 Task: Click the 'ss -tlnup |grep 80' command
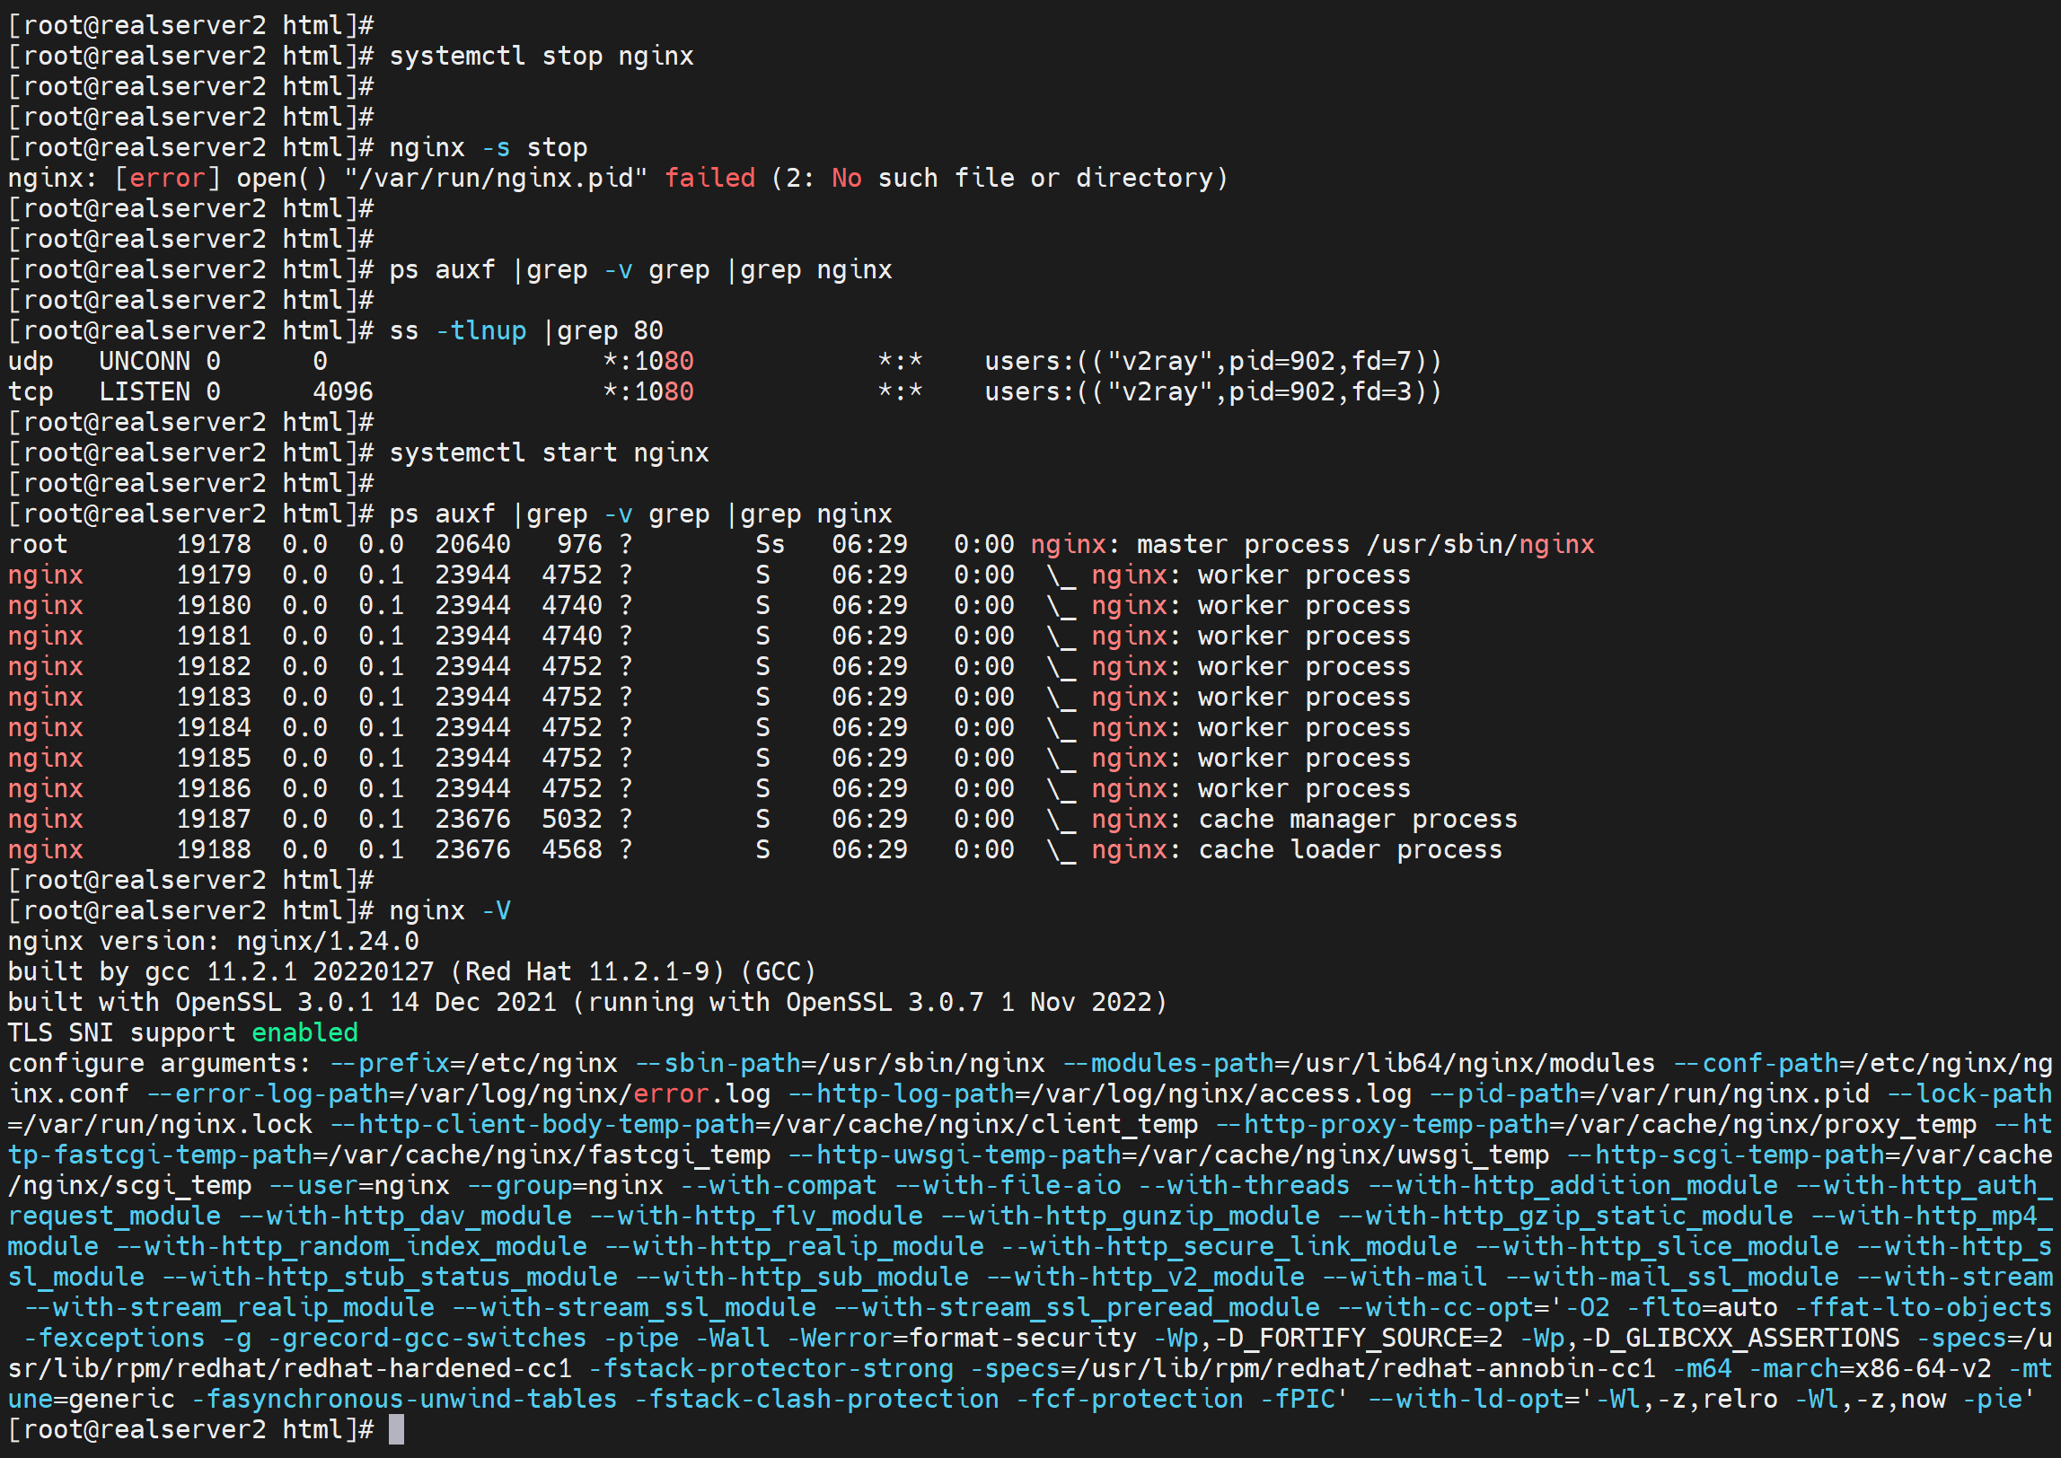525,330
